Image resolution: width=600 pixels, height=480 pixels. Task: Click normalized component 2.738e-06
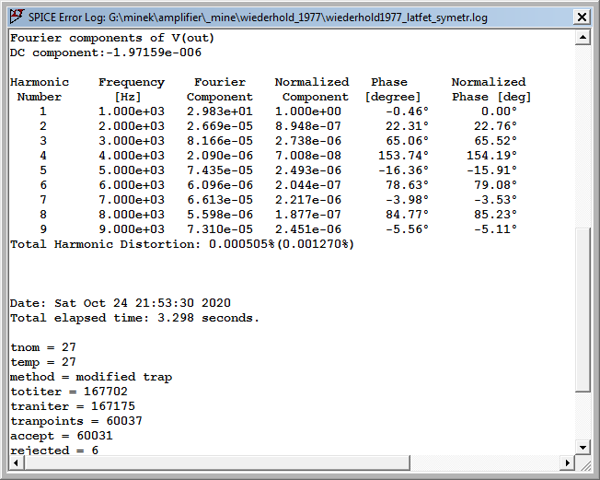coord(308,141)
